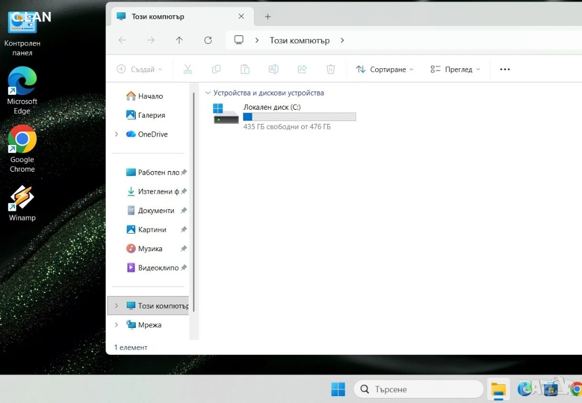The height and width of the screenshot is (403, 582).
Task: Click the Delete trash bin icon
Action: (x=331, y=69)
